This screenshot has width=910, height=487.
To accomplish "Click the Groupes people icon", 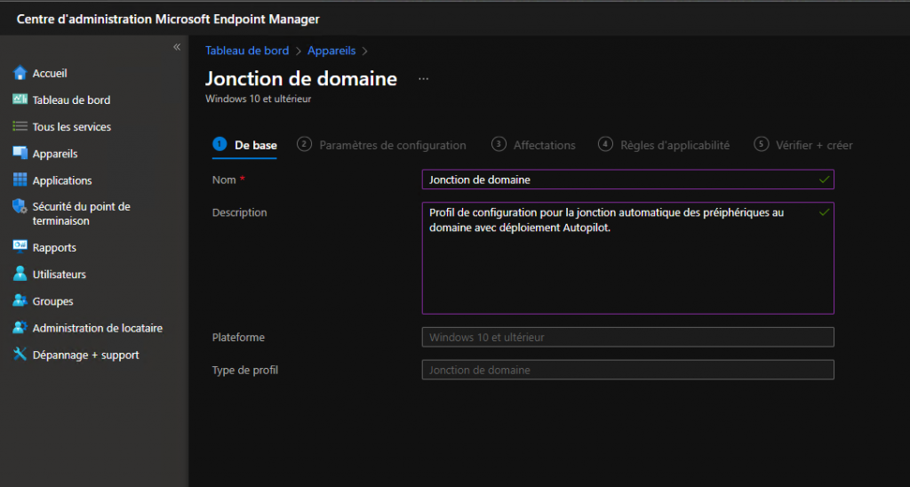I will tap(20, 300).
